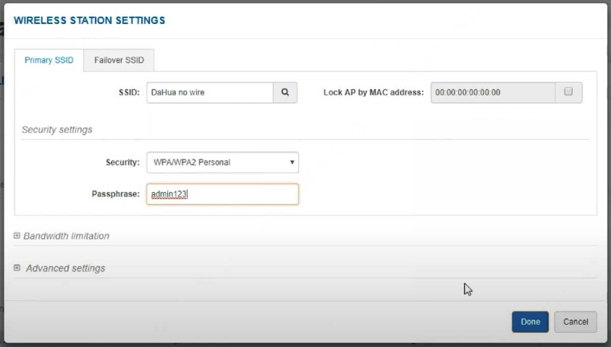Expand the Bandwidth limitation section title
This screenshot has height=347, width=611.
coord(66,236)
